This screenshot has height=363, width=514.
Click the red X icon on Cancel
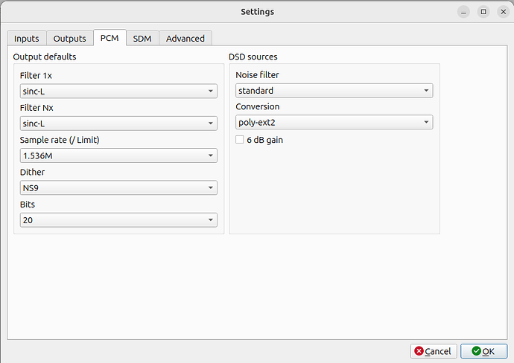[x=419, y=351]
